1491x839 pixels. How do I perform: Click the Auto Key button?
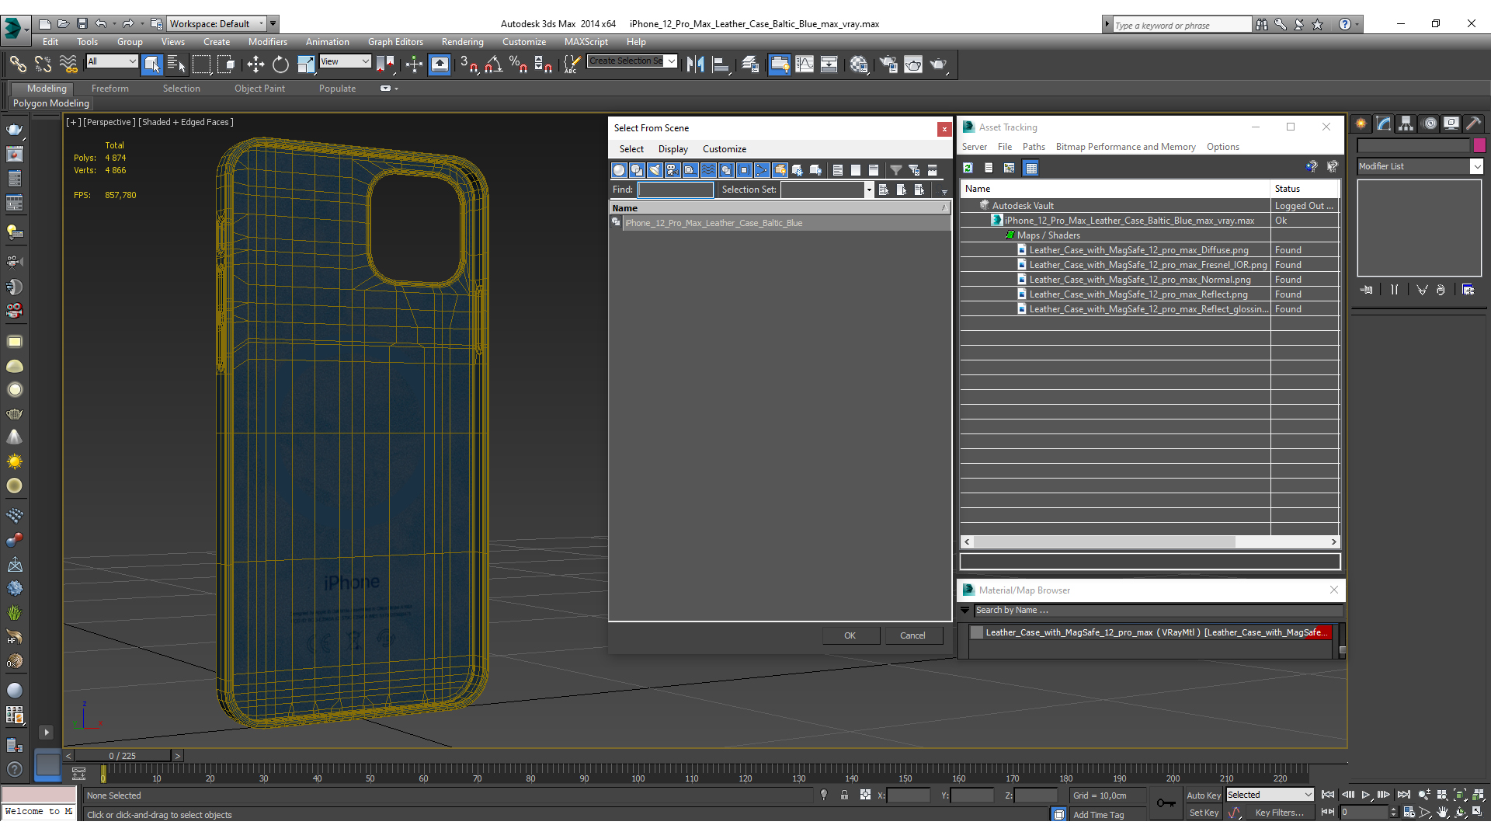coord(1203,795)
